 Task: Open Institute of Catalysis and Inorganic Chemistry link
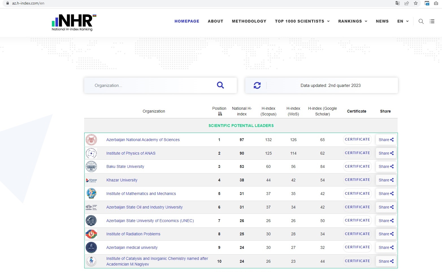[x=157, y=261]
